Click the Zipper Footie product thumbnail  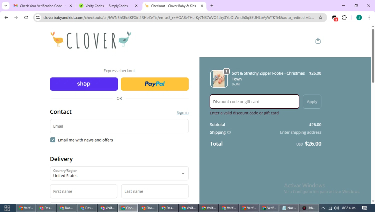tap(219, 79)
